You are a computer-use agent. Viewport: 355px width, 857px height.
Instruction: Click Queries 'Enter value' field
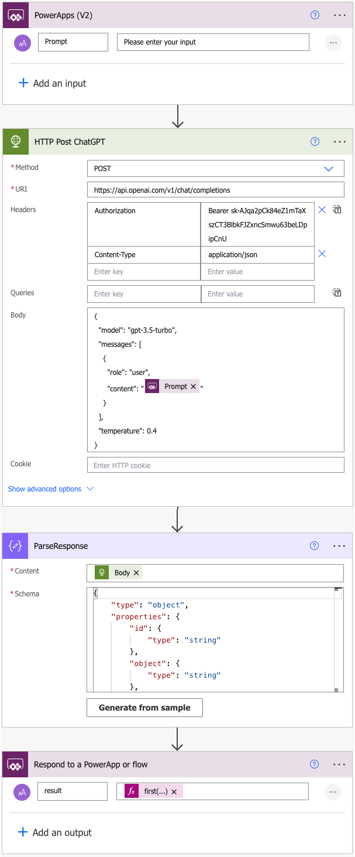257,294
